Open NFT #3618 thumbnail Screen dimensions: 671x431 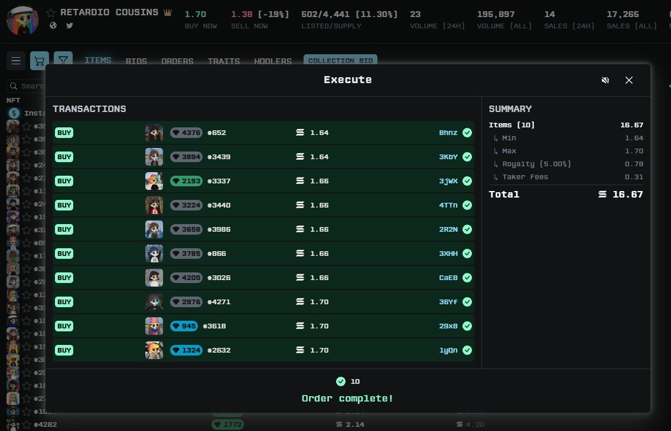click(x=154, y=326)
